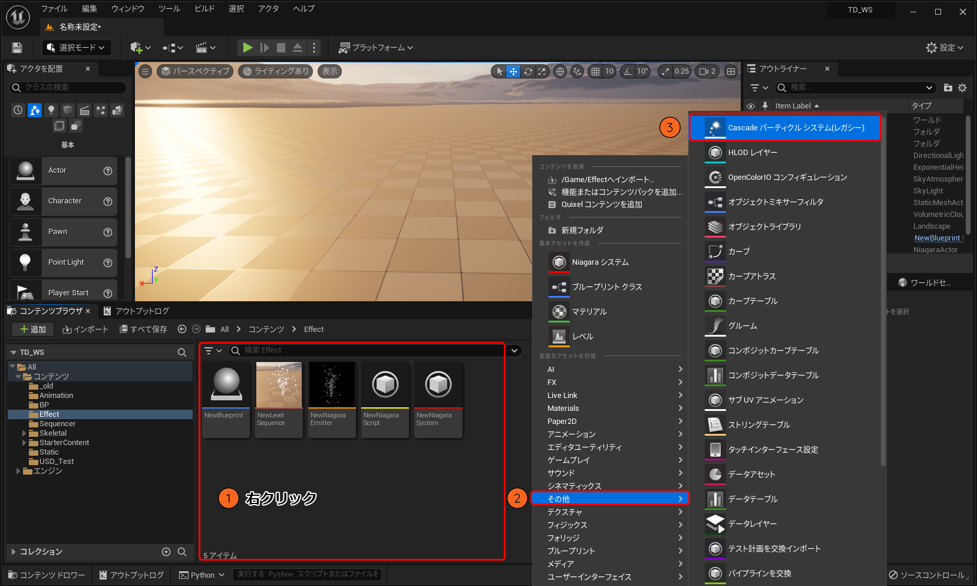Click the save level icon
Image resolution: width=977 pixels, height=586 pixels.
point(17,48)
